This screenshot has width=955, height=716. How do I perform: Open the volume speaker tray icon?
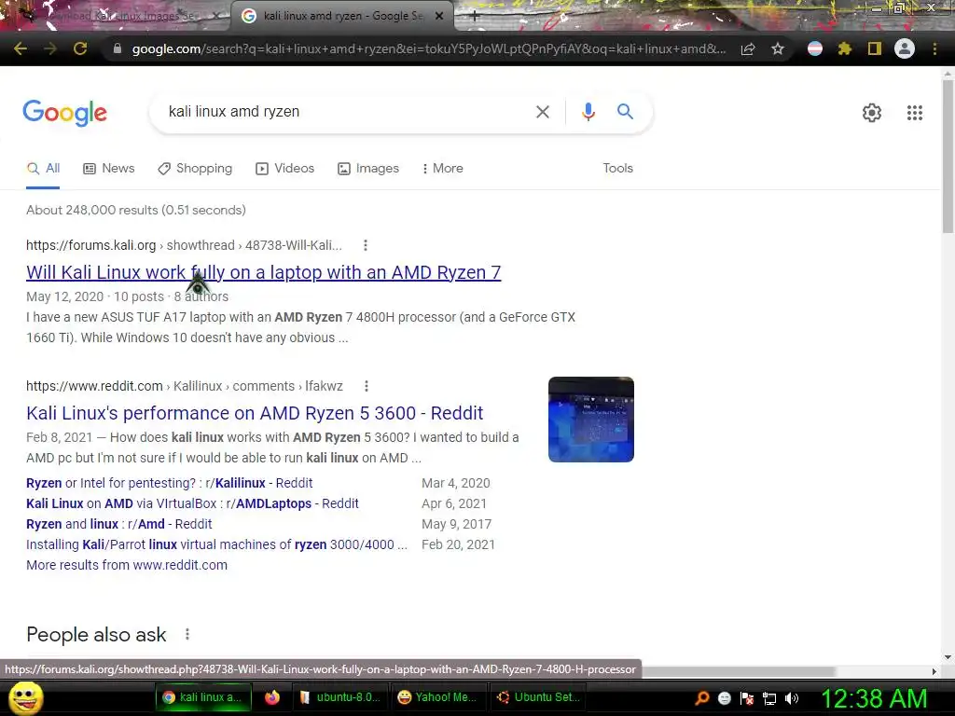792,698
